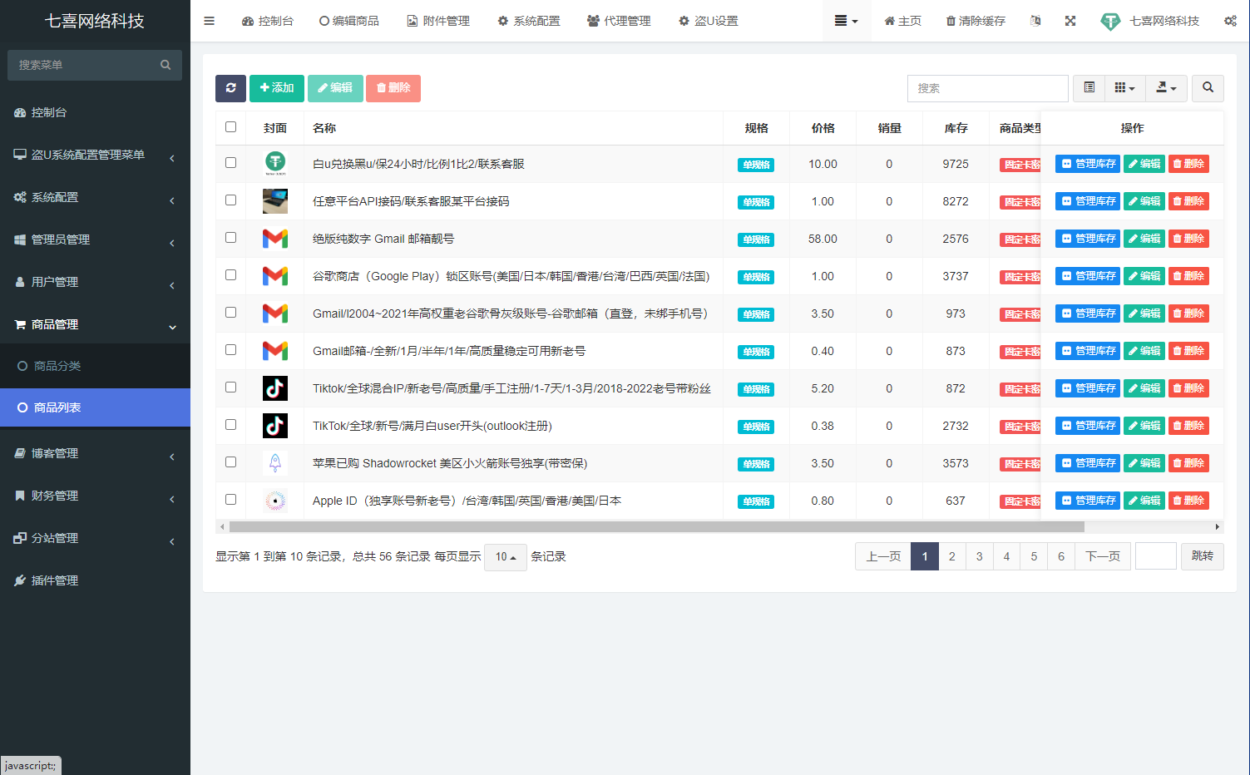Open the table search magnifier icon
Viewport: 1250px width, 775px height.
1208,88
